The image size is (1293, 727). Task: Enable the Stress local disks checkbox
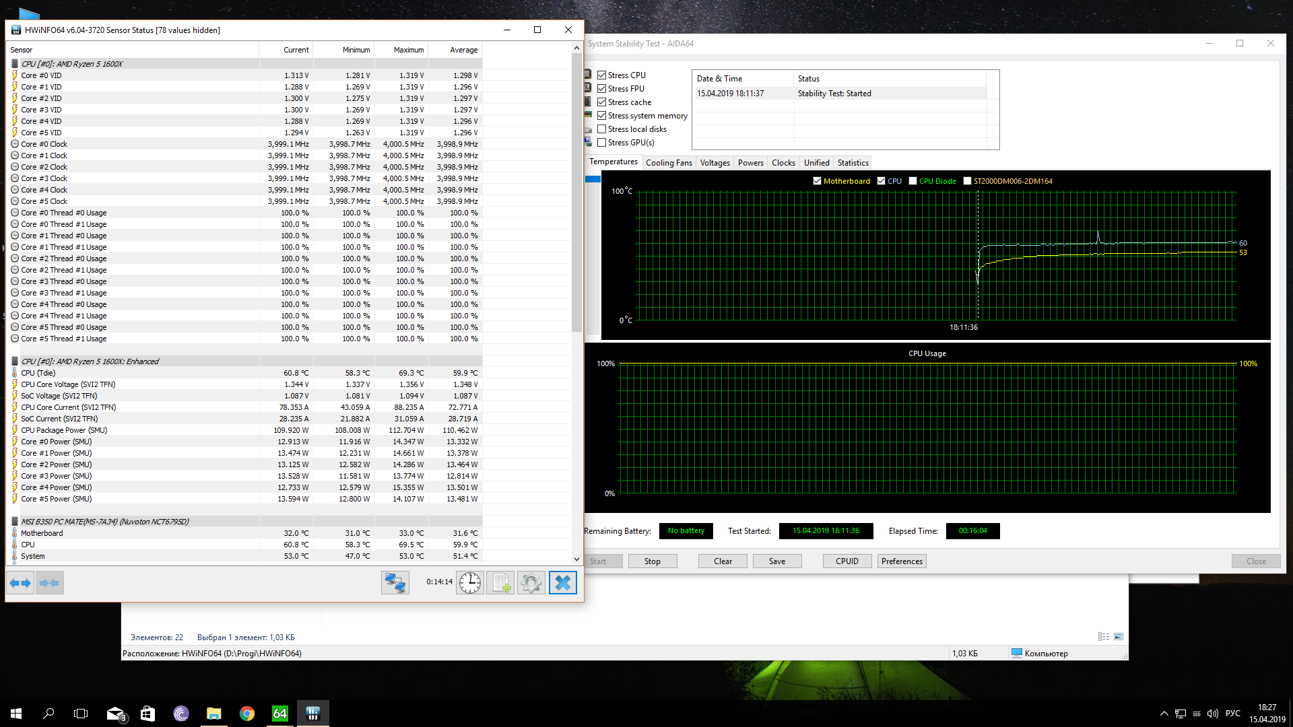[x=602, y=129]
